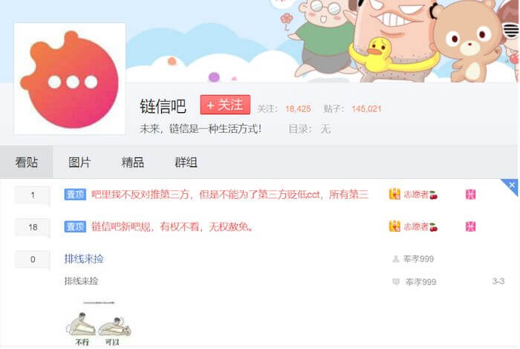Click the 链信吧 forum avatar logo

pos(70,79)
